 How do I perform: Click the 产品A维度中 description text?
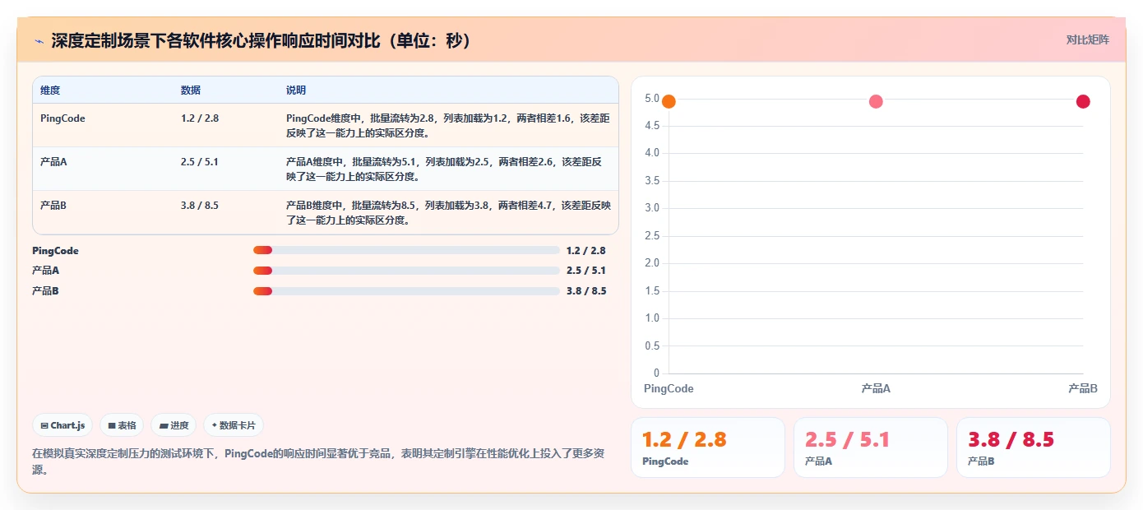(445, 169)
